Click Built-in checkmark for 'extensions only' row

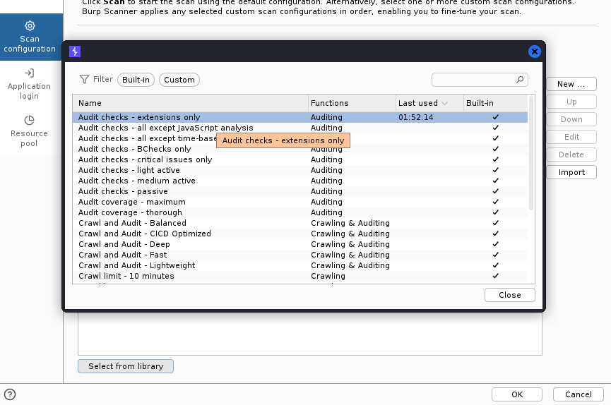coord(496,117)
